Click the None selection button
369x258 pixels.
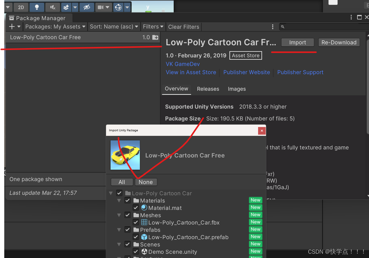click(x=146, y=182)
